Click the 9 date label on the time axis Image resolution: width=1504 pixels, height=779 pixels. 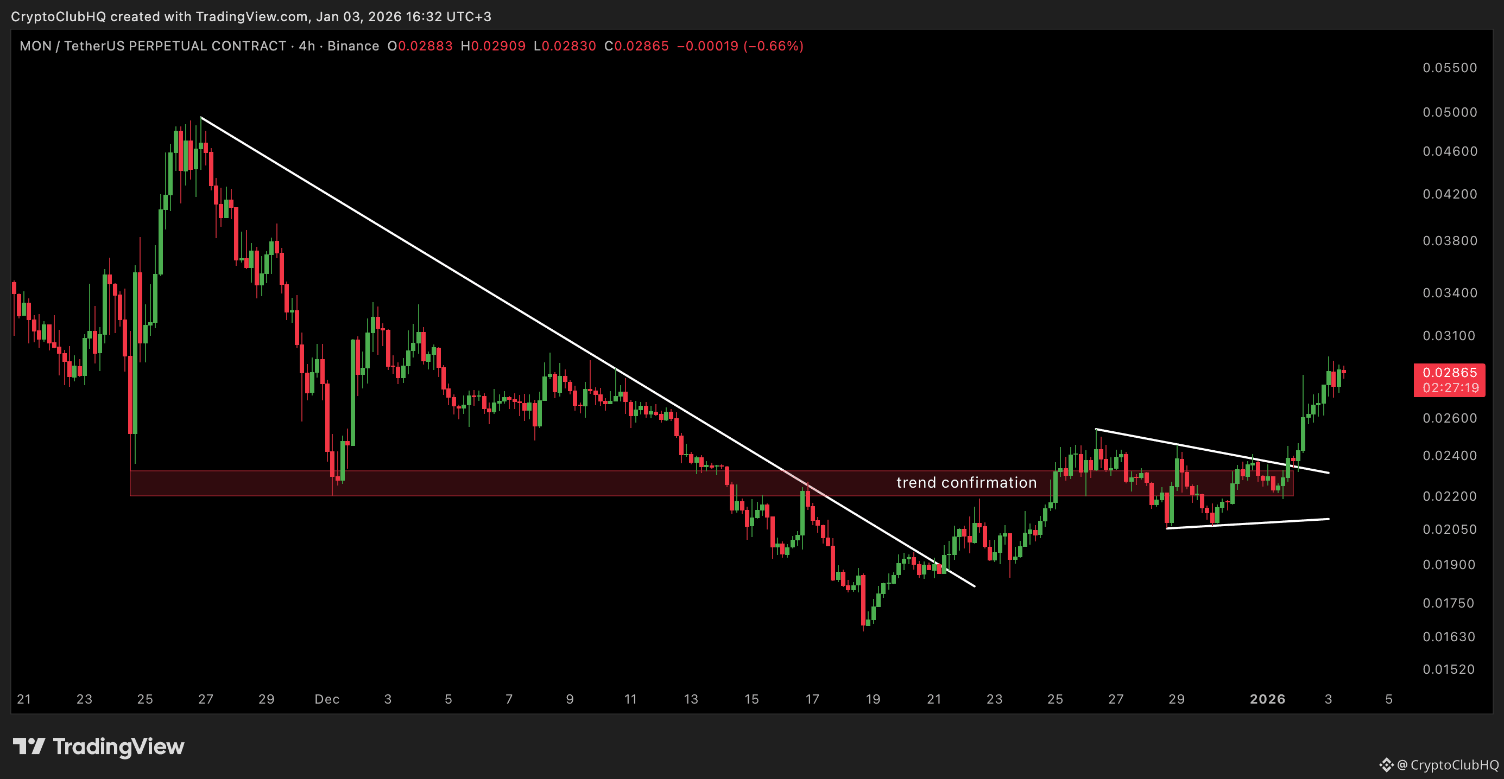570,699
